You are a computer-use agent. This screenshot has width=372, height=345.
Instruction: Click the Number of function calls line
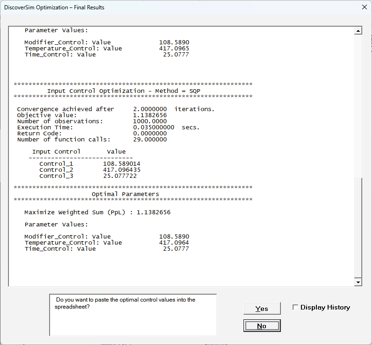(92, 140)
